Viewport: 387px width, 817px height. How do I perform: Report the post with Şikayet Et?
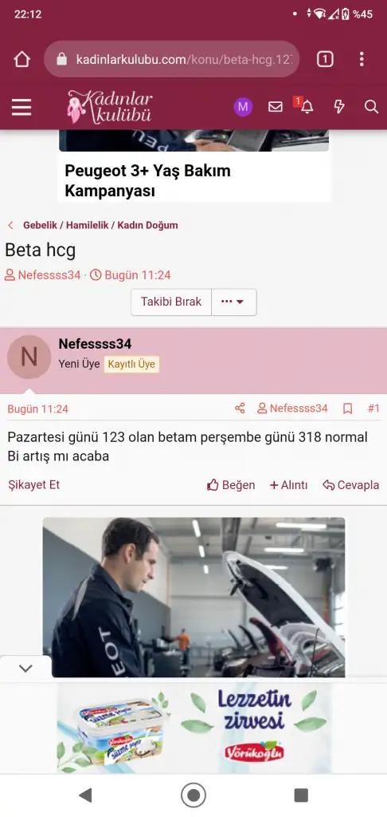click(33, 484)
